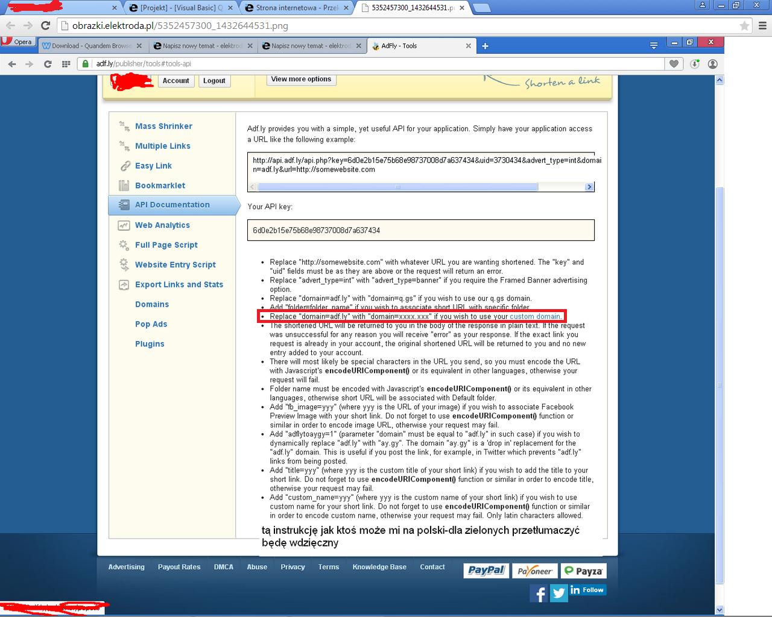Open Opera Speed Dial grid icon
This screenshot has width=772, height=617.
click(x=66, y=64)
